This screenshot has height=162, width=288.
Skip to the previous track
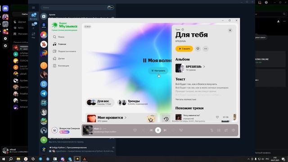tap(151, 130)
